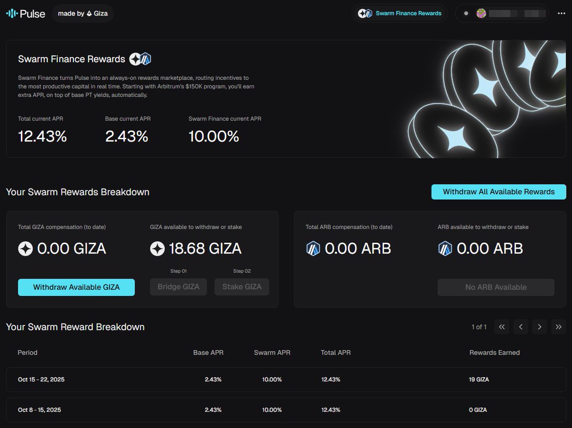The image size is (572, 428).
Task: Click the Swarm Finance Rewards header icon
Action: (140, 59)
